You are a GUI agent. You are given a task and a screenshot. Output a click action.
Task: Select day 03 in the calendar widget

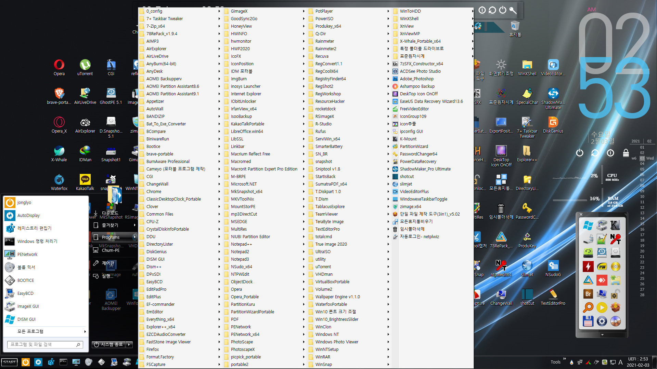[642, 158]
